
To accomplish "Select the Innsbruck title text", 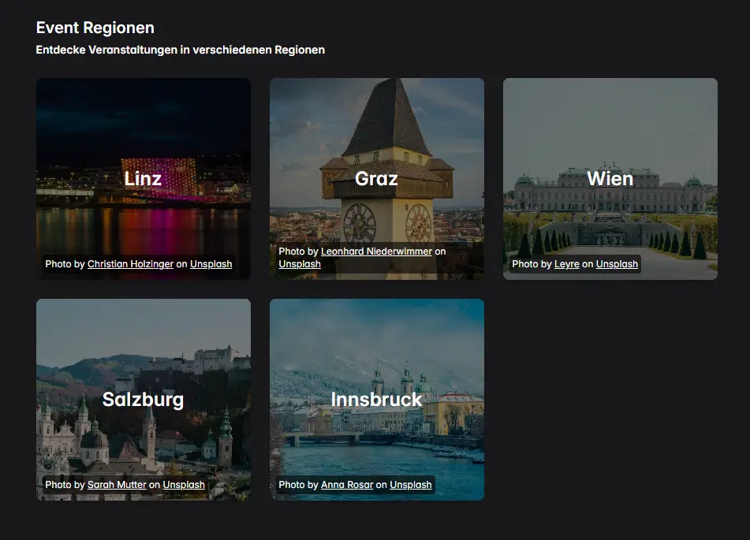I will [377, 400].
